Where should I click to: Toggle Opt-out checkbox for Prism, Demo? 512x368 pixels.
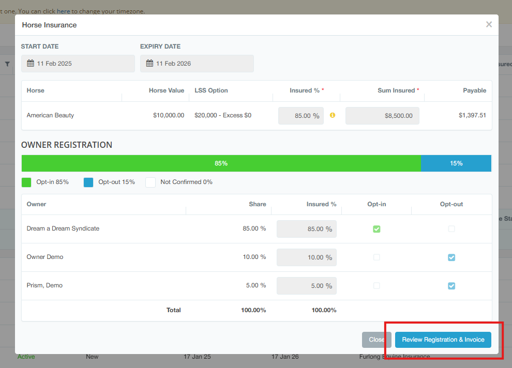pyautogui.click(x=451, y=286)
